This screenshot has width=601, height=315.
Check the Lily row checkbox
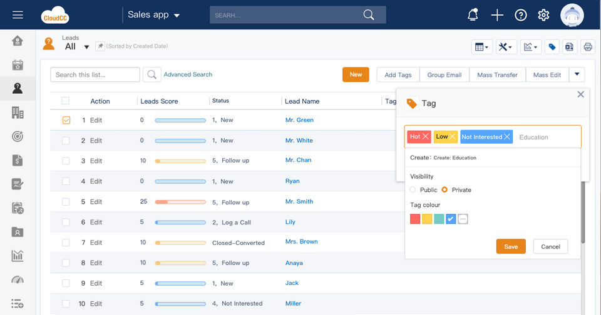66,222
